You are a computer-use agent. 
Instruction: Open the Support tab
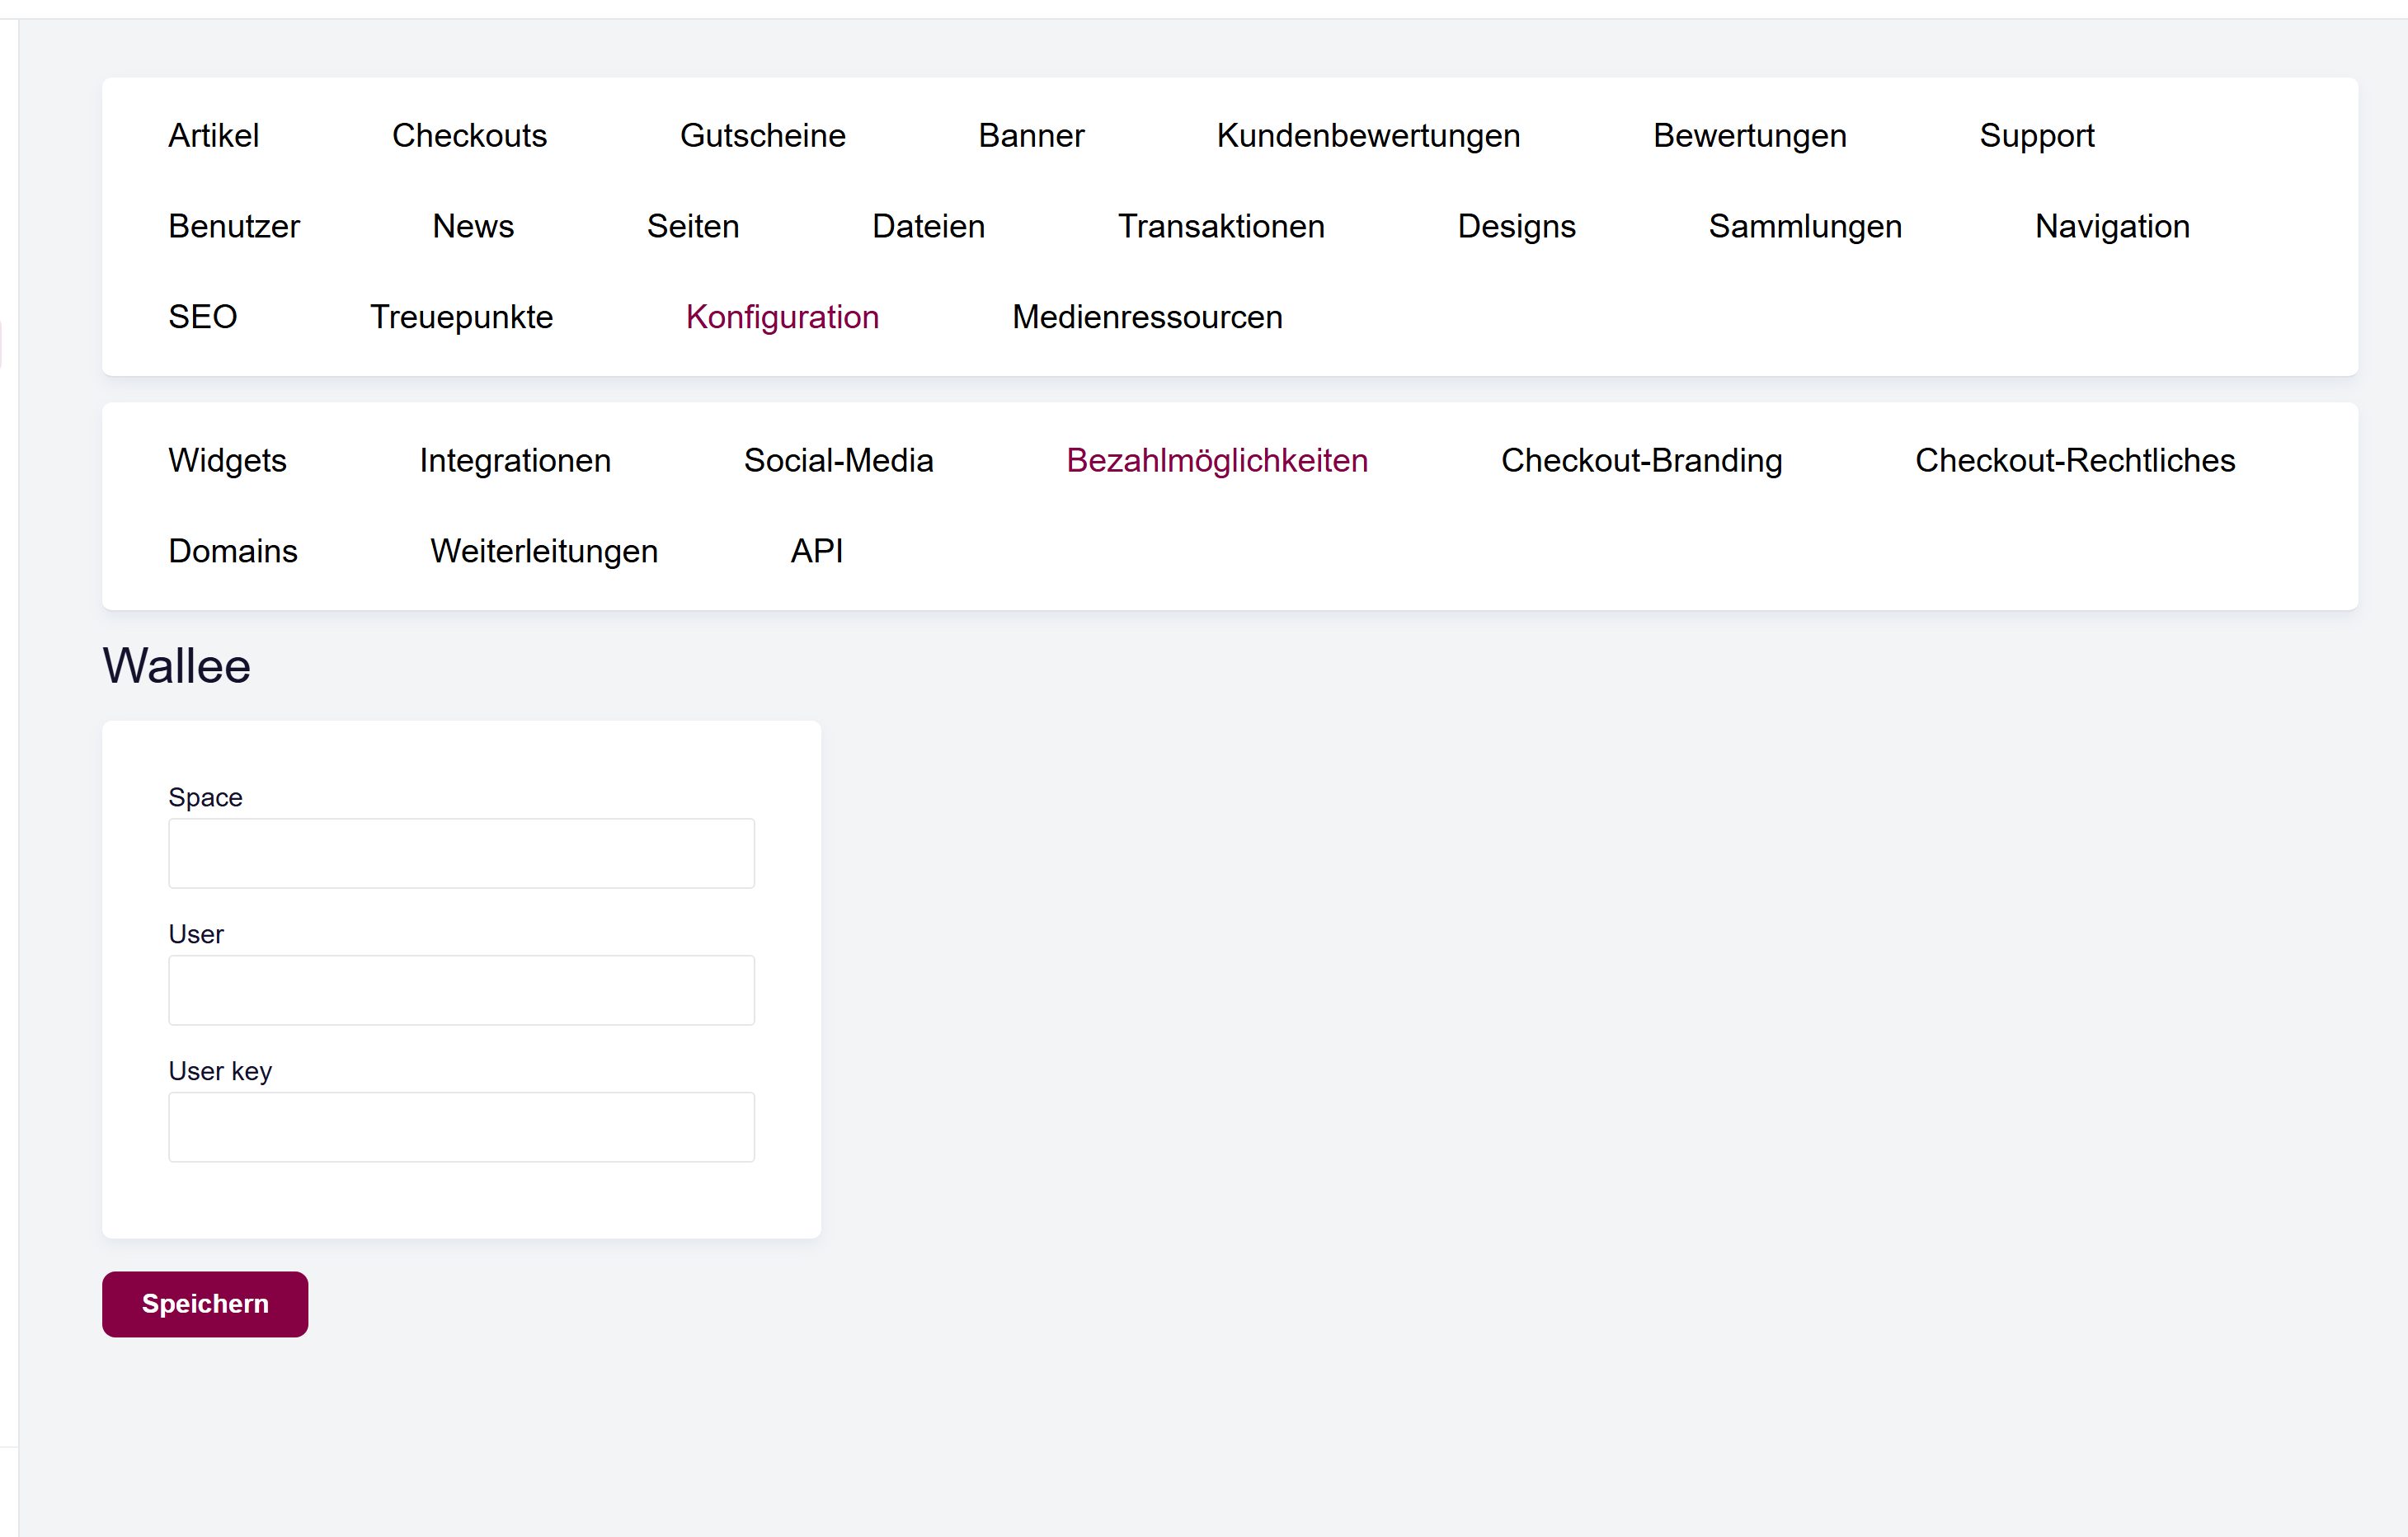[2037, 136]
